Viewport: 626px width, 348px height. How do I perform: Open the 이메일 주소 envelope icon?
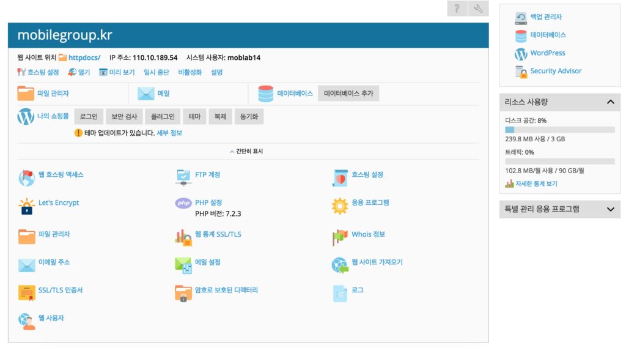click(x=26, y=265)
